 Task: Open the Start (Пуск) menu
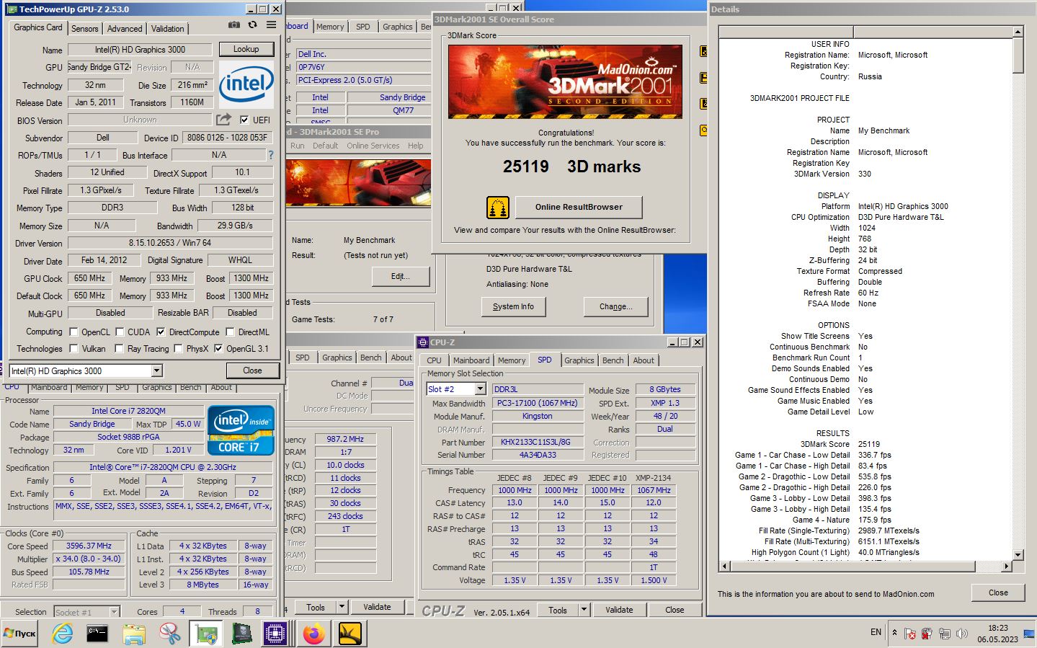tap(19, 634)
